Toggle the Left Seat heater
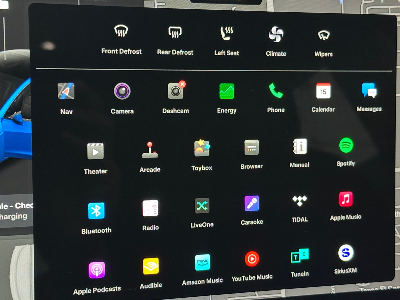Image resolution: width=400 pixels, height=300 pixels. tap(226, 33)
